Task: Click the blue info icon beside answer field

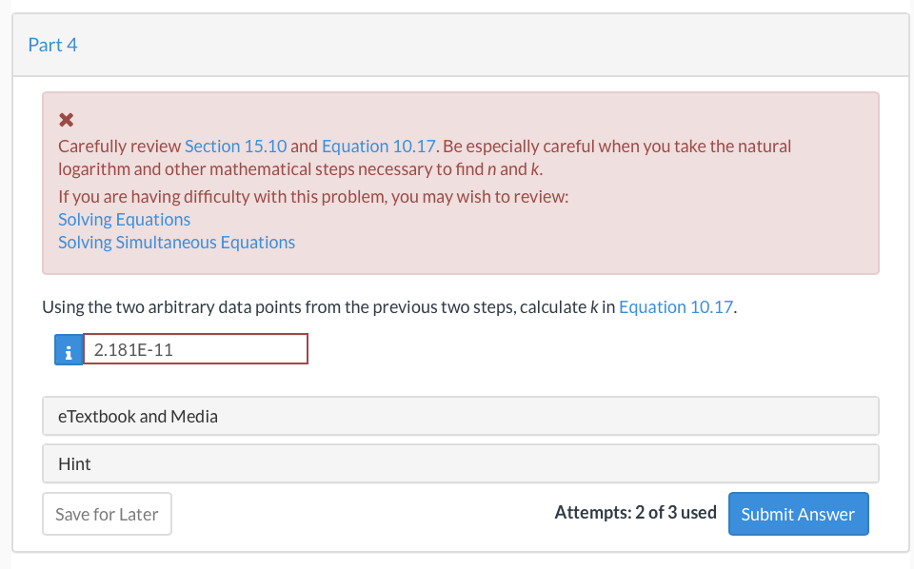Action: coord(69,350)
